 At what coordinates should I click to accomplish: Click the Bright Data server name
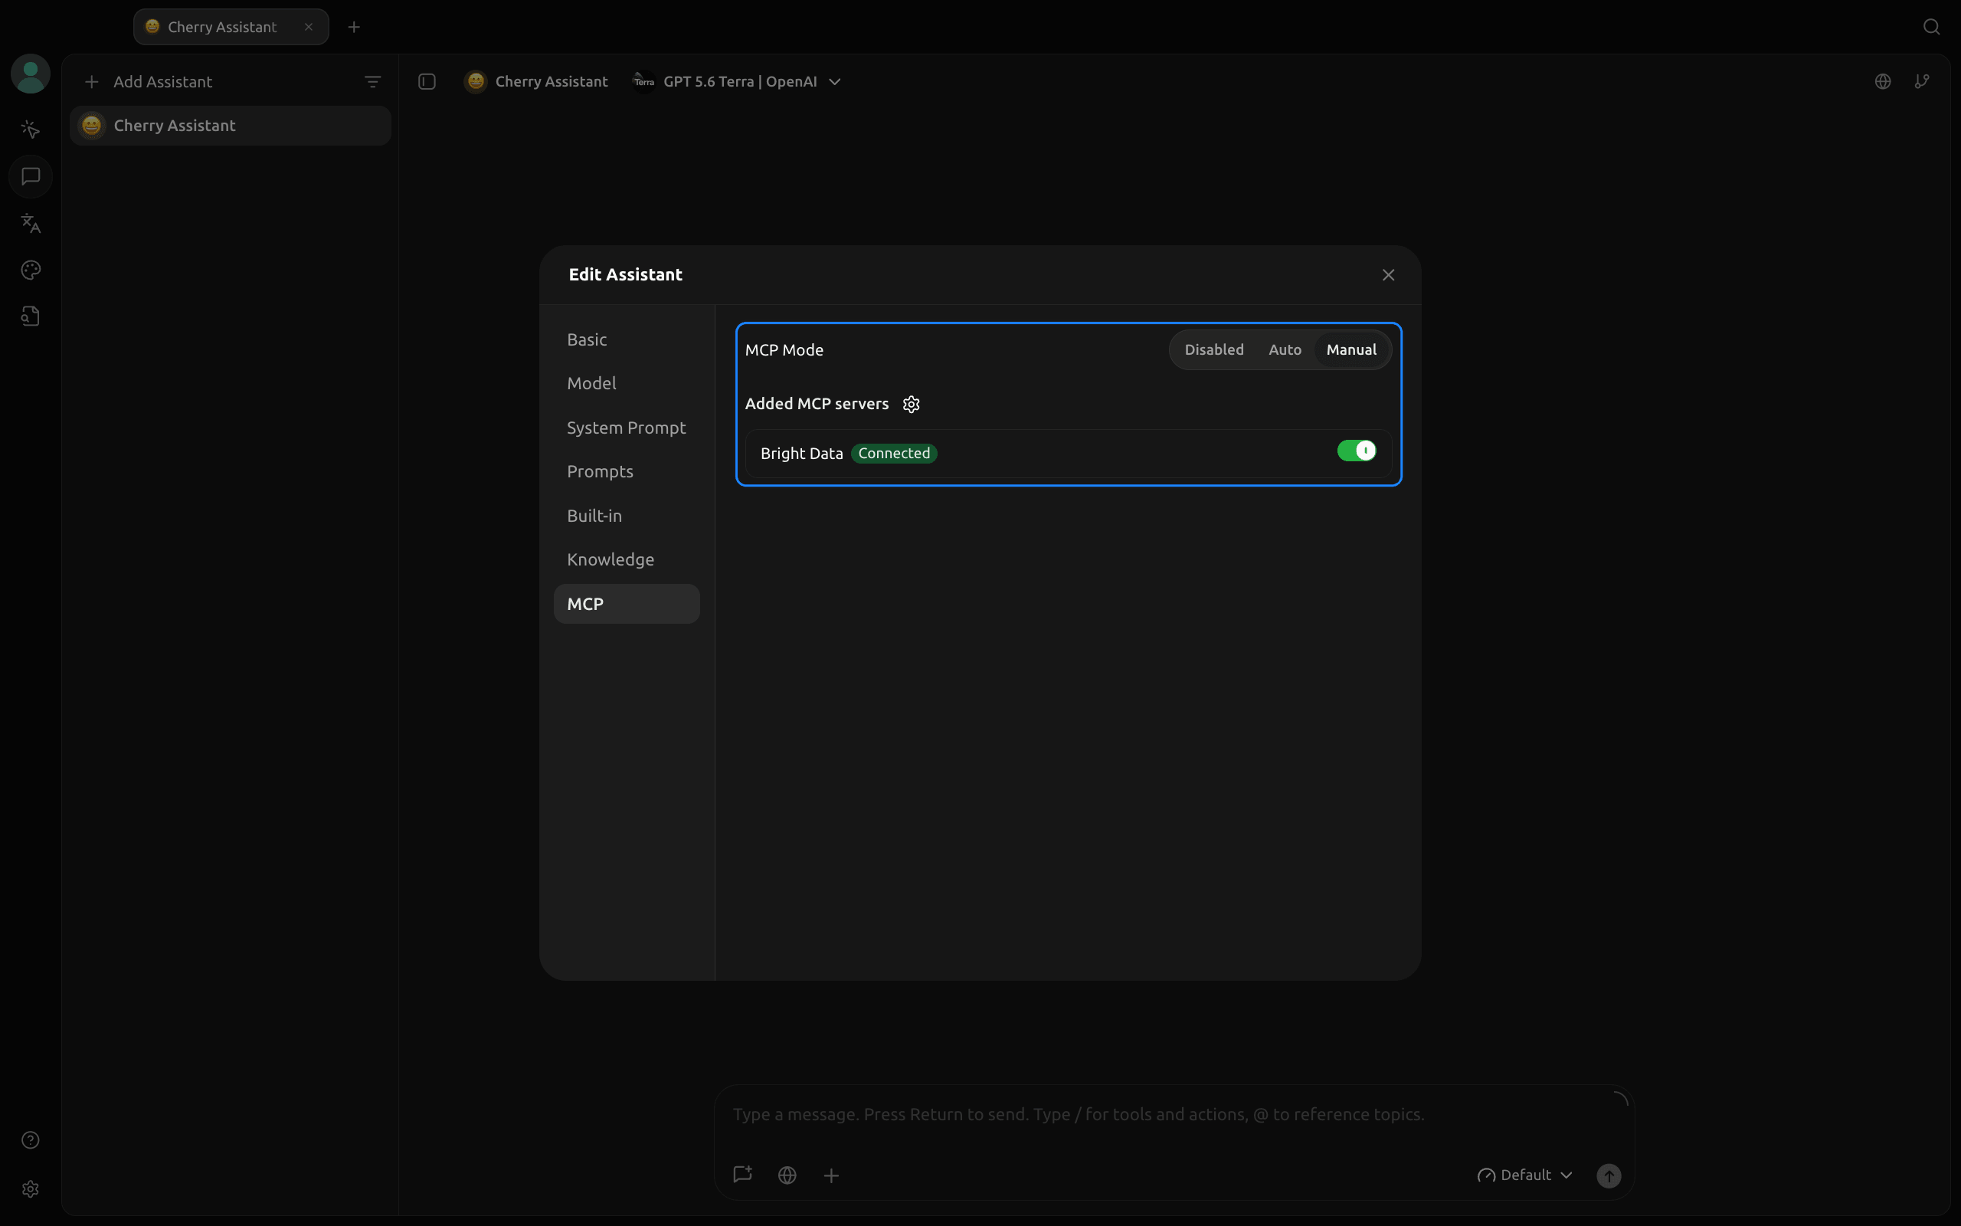click(801, 454)
